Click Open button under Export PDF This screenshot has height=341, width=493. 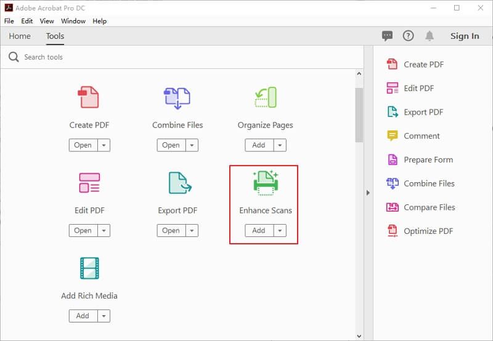coord(171,231)
